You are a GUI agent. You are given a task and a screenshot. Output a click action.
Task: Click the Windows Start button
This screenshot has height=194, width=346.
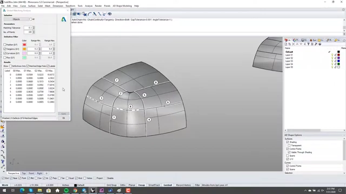4,190
